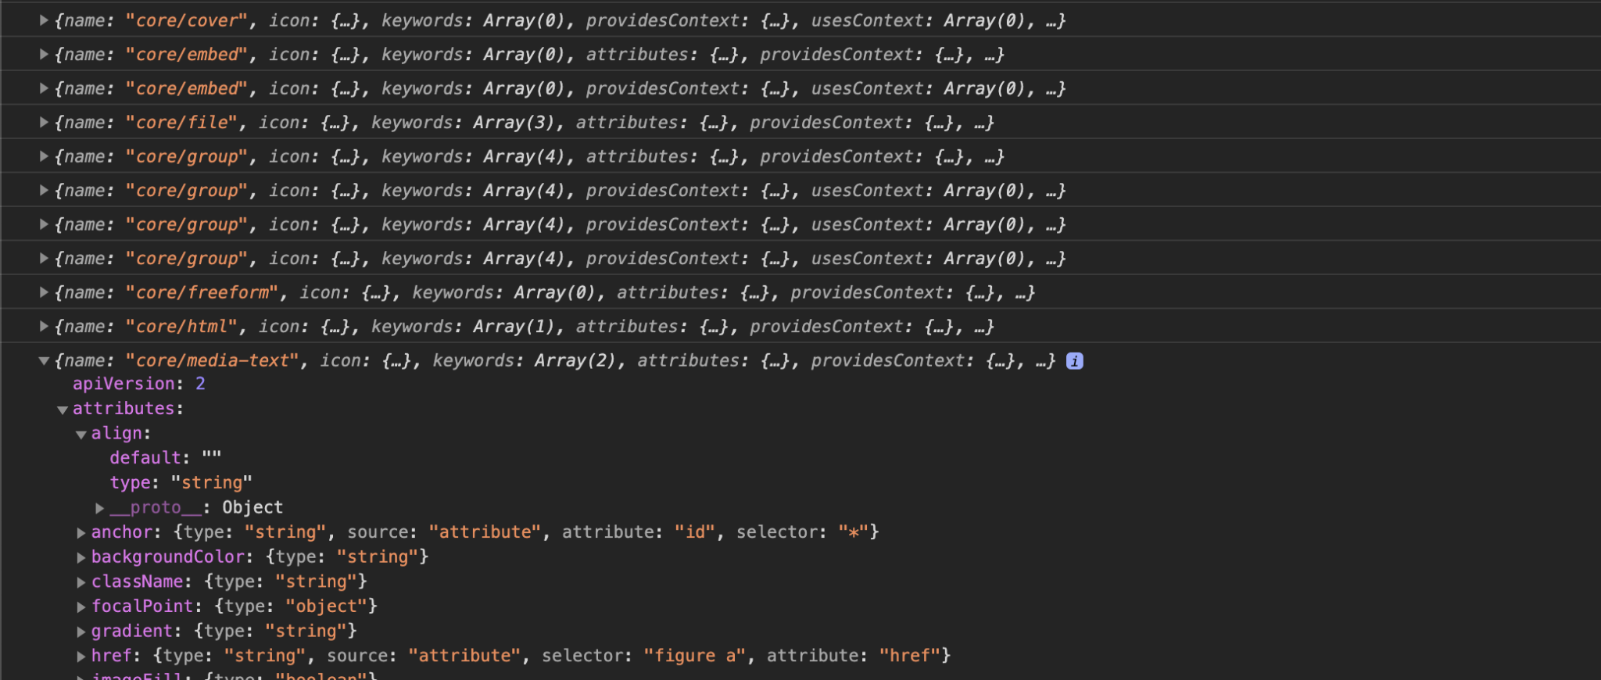
Task: Expand the focalPoint attribute object
Action: click(x=81, y=607)
